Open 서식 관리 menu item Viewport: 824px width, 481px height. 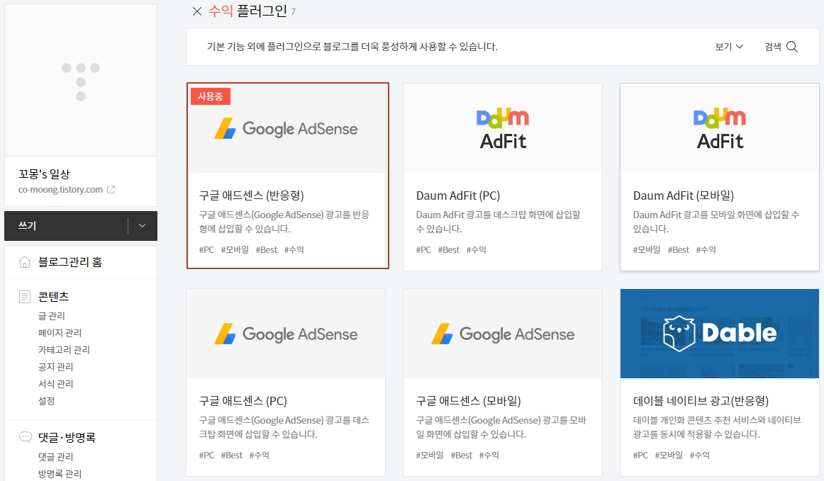pyautogui.click(x=56, y=384)
